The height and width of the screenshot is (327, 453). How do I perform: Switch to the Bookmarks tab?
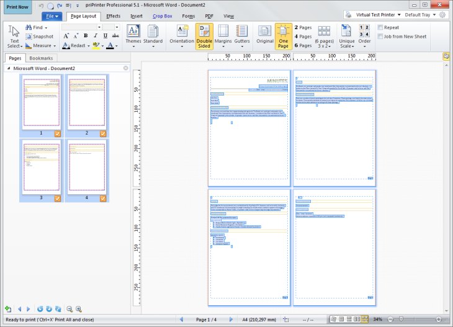pos(41,58)
